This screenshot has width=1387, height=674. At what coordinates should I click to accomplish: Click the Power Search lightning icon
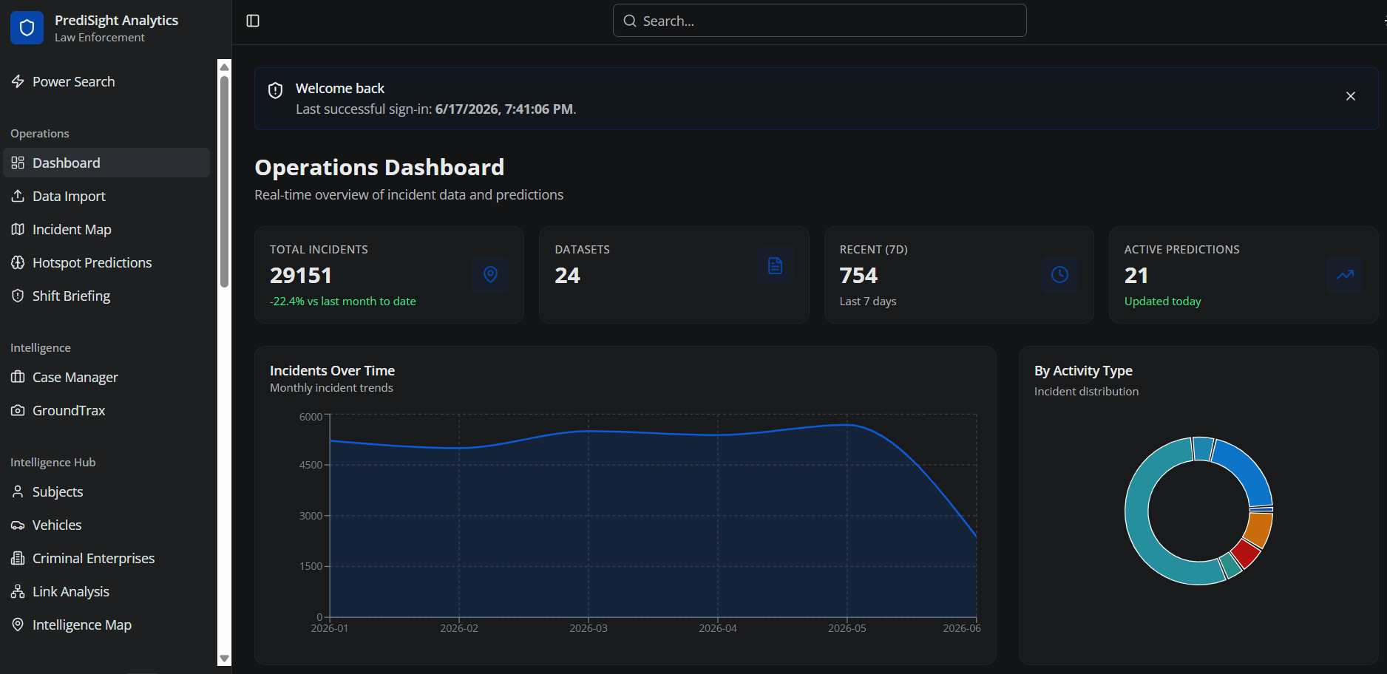[18, 81]
